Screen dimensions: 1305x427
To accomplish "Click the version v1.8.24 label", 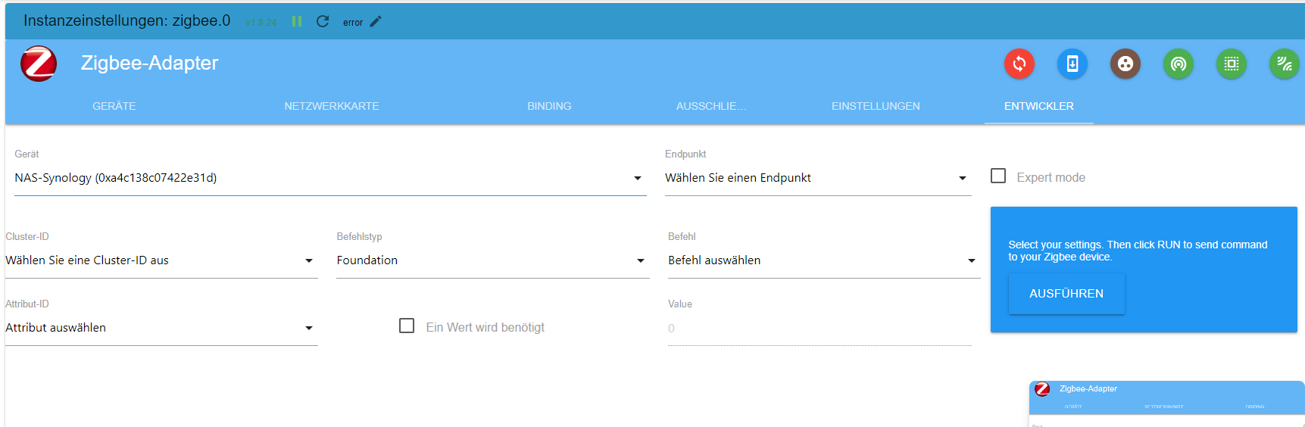I will [x=261, y=23].
